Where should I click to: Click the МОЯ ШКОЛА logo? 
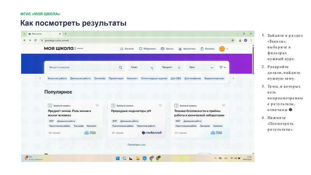(59, 48)
